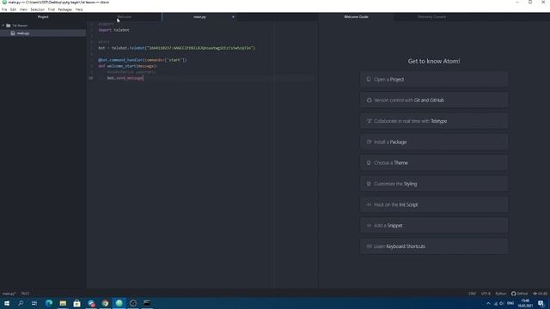This screenshot has height=309, width=550.
Task: Open the Edit menu
Action: coord(13,9)
